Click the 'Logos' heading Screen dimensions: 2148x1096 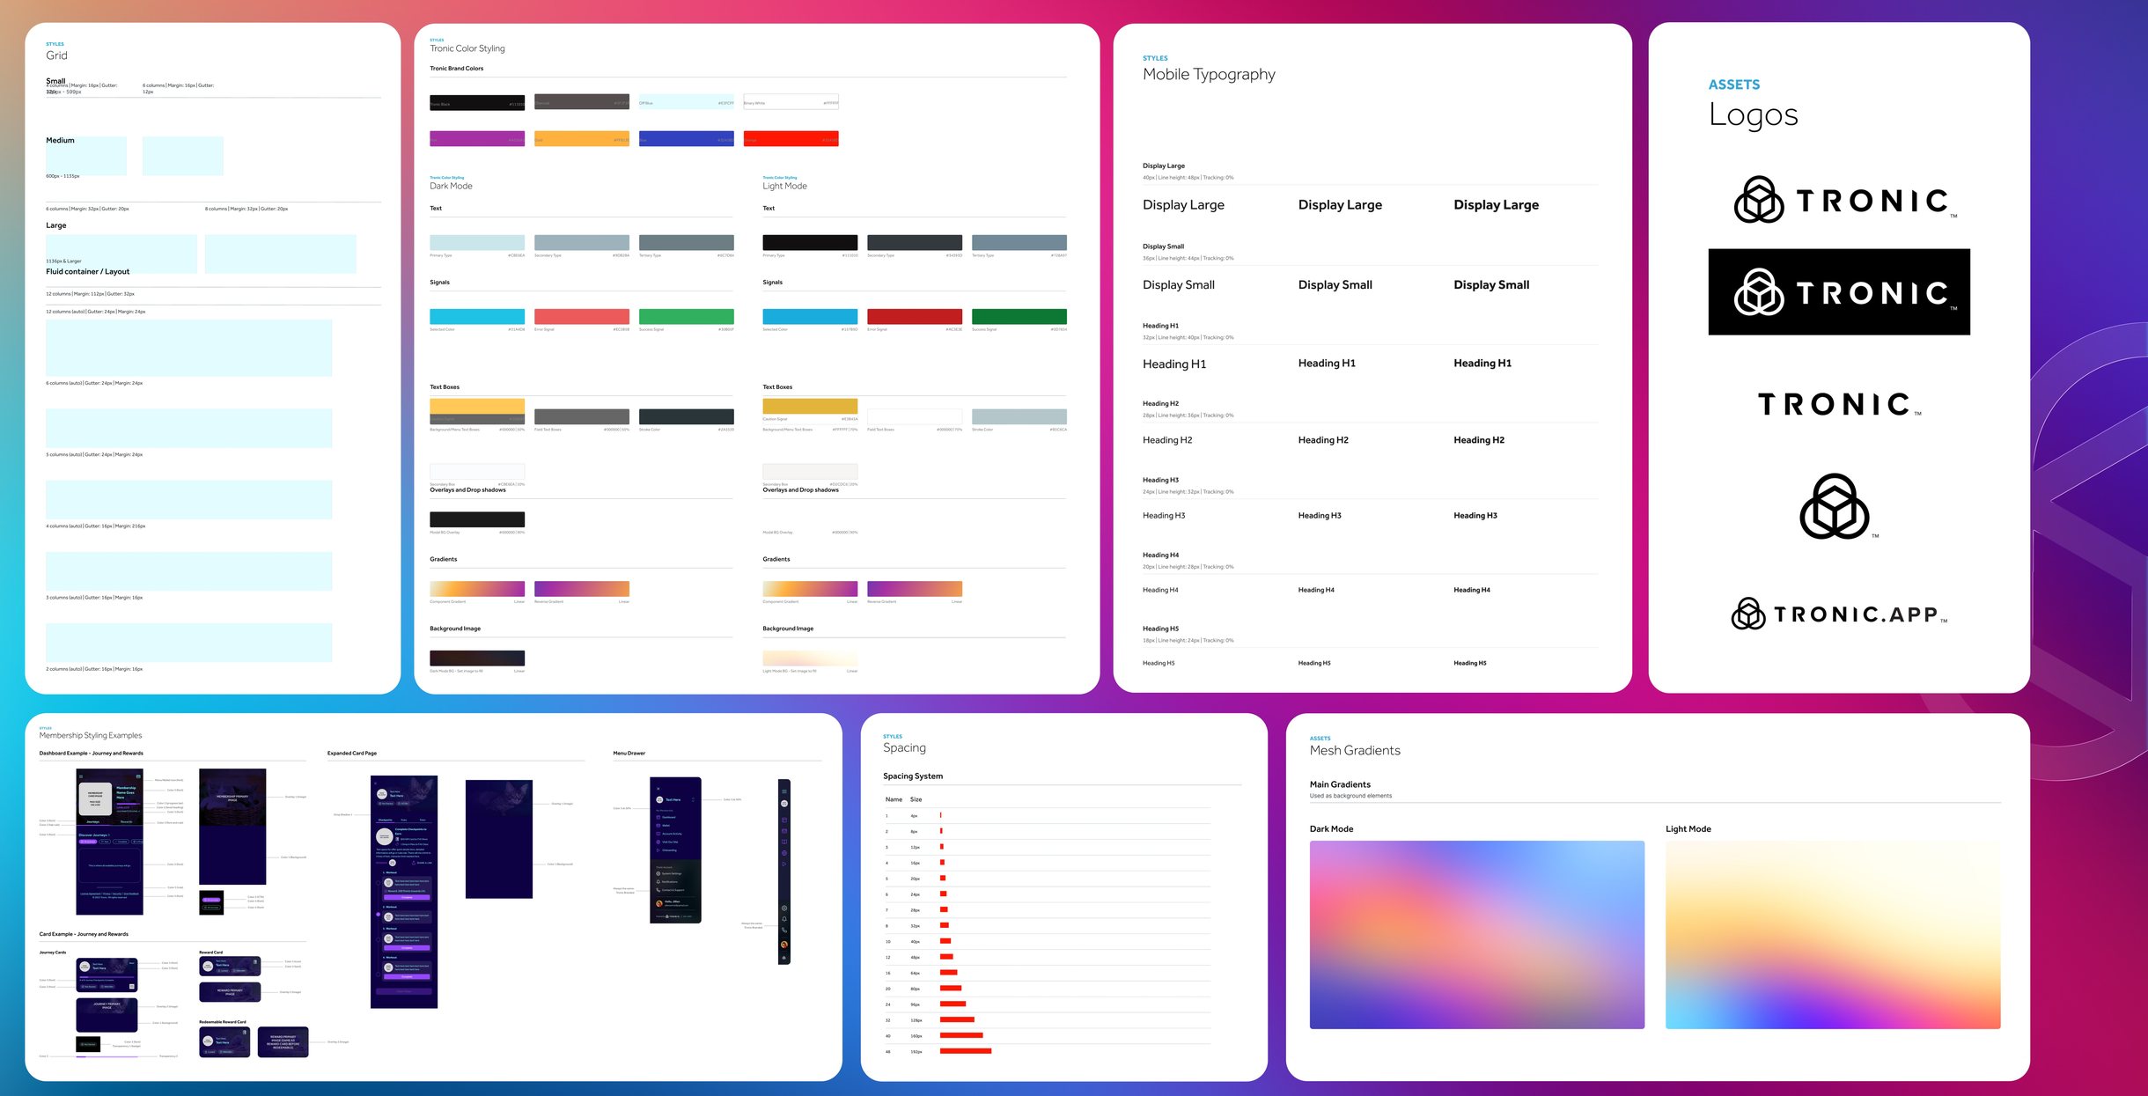click(x=1753, y=115)
